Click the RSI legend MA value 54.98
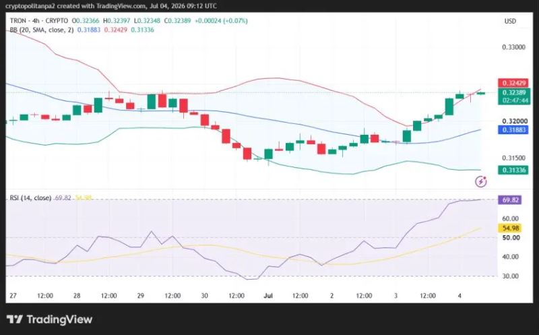The width and height of the screenshot is (539, 335). (x=84, y=197)
